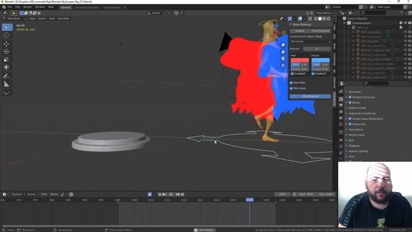Toggle Past Enabled checkbox

(x=292, y=74)
